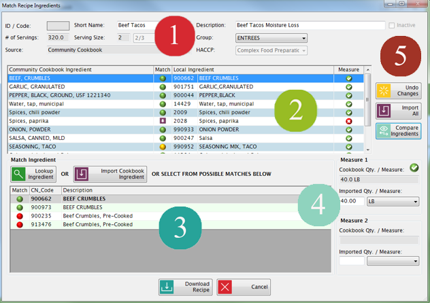Click red X measure icon for paprika

[349, 120]
